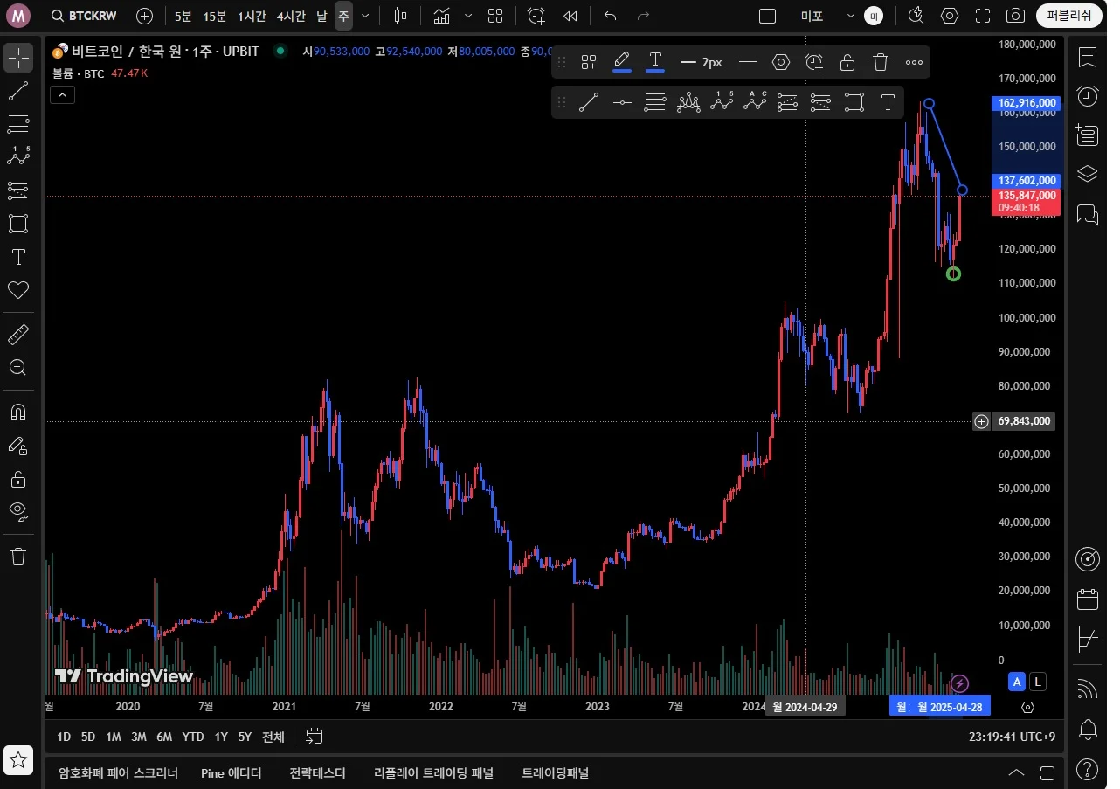Open the 리플레이 트레이딩 패널 tab
The image size is (1120, 789).
click(433, 772)
